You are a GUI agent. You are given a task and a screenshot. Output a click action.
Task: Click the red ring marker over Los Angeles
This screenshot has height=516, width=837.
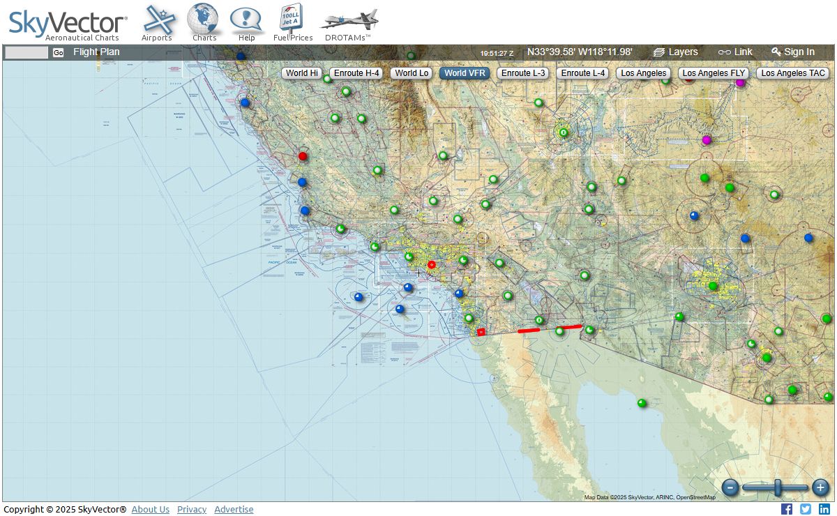pos(432,265)
